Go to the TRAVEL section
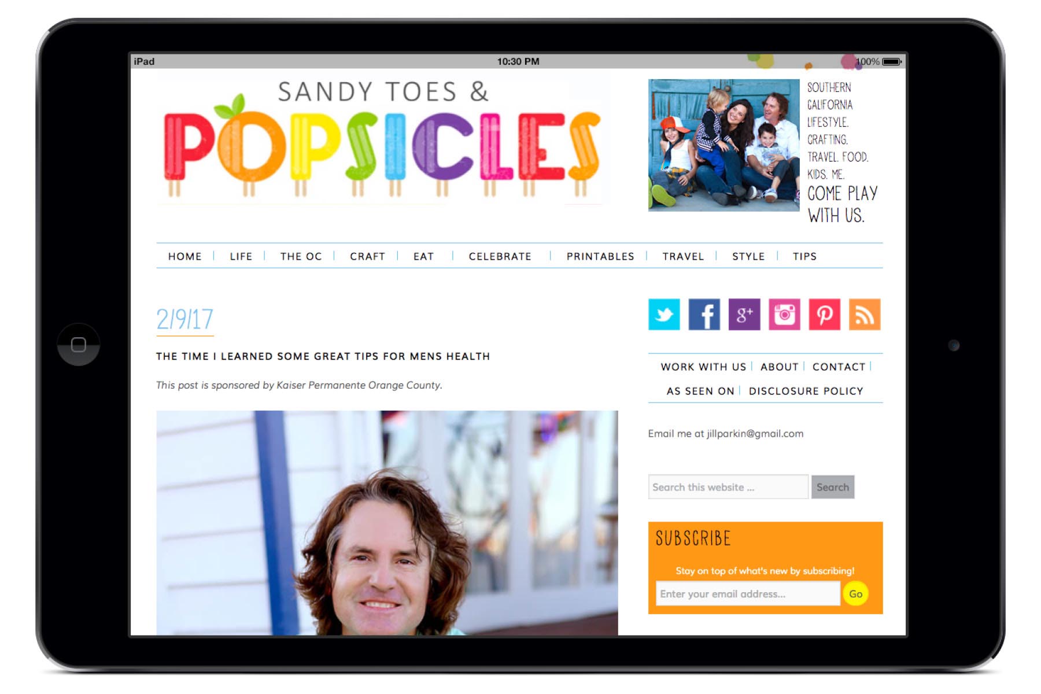1041x694 pixels. (x=683, y=256)
